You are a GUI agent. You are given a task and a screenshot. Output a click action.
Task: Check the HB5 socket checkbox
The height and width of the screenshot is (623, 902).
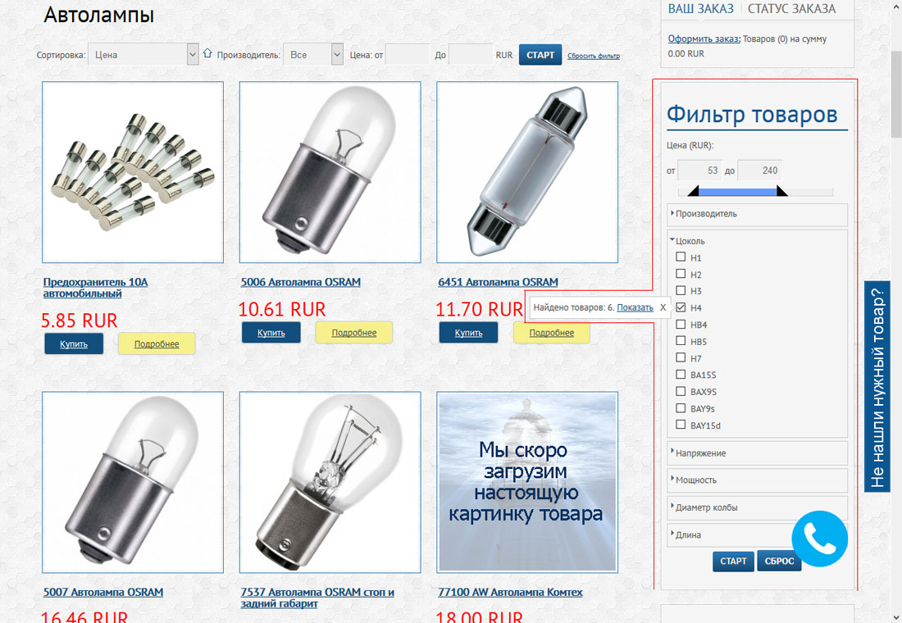point(681,340)
